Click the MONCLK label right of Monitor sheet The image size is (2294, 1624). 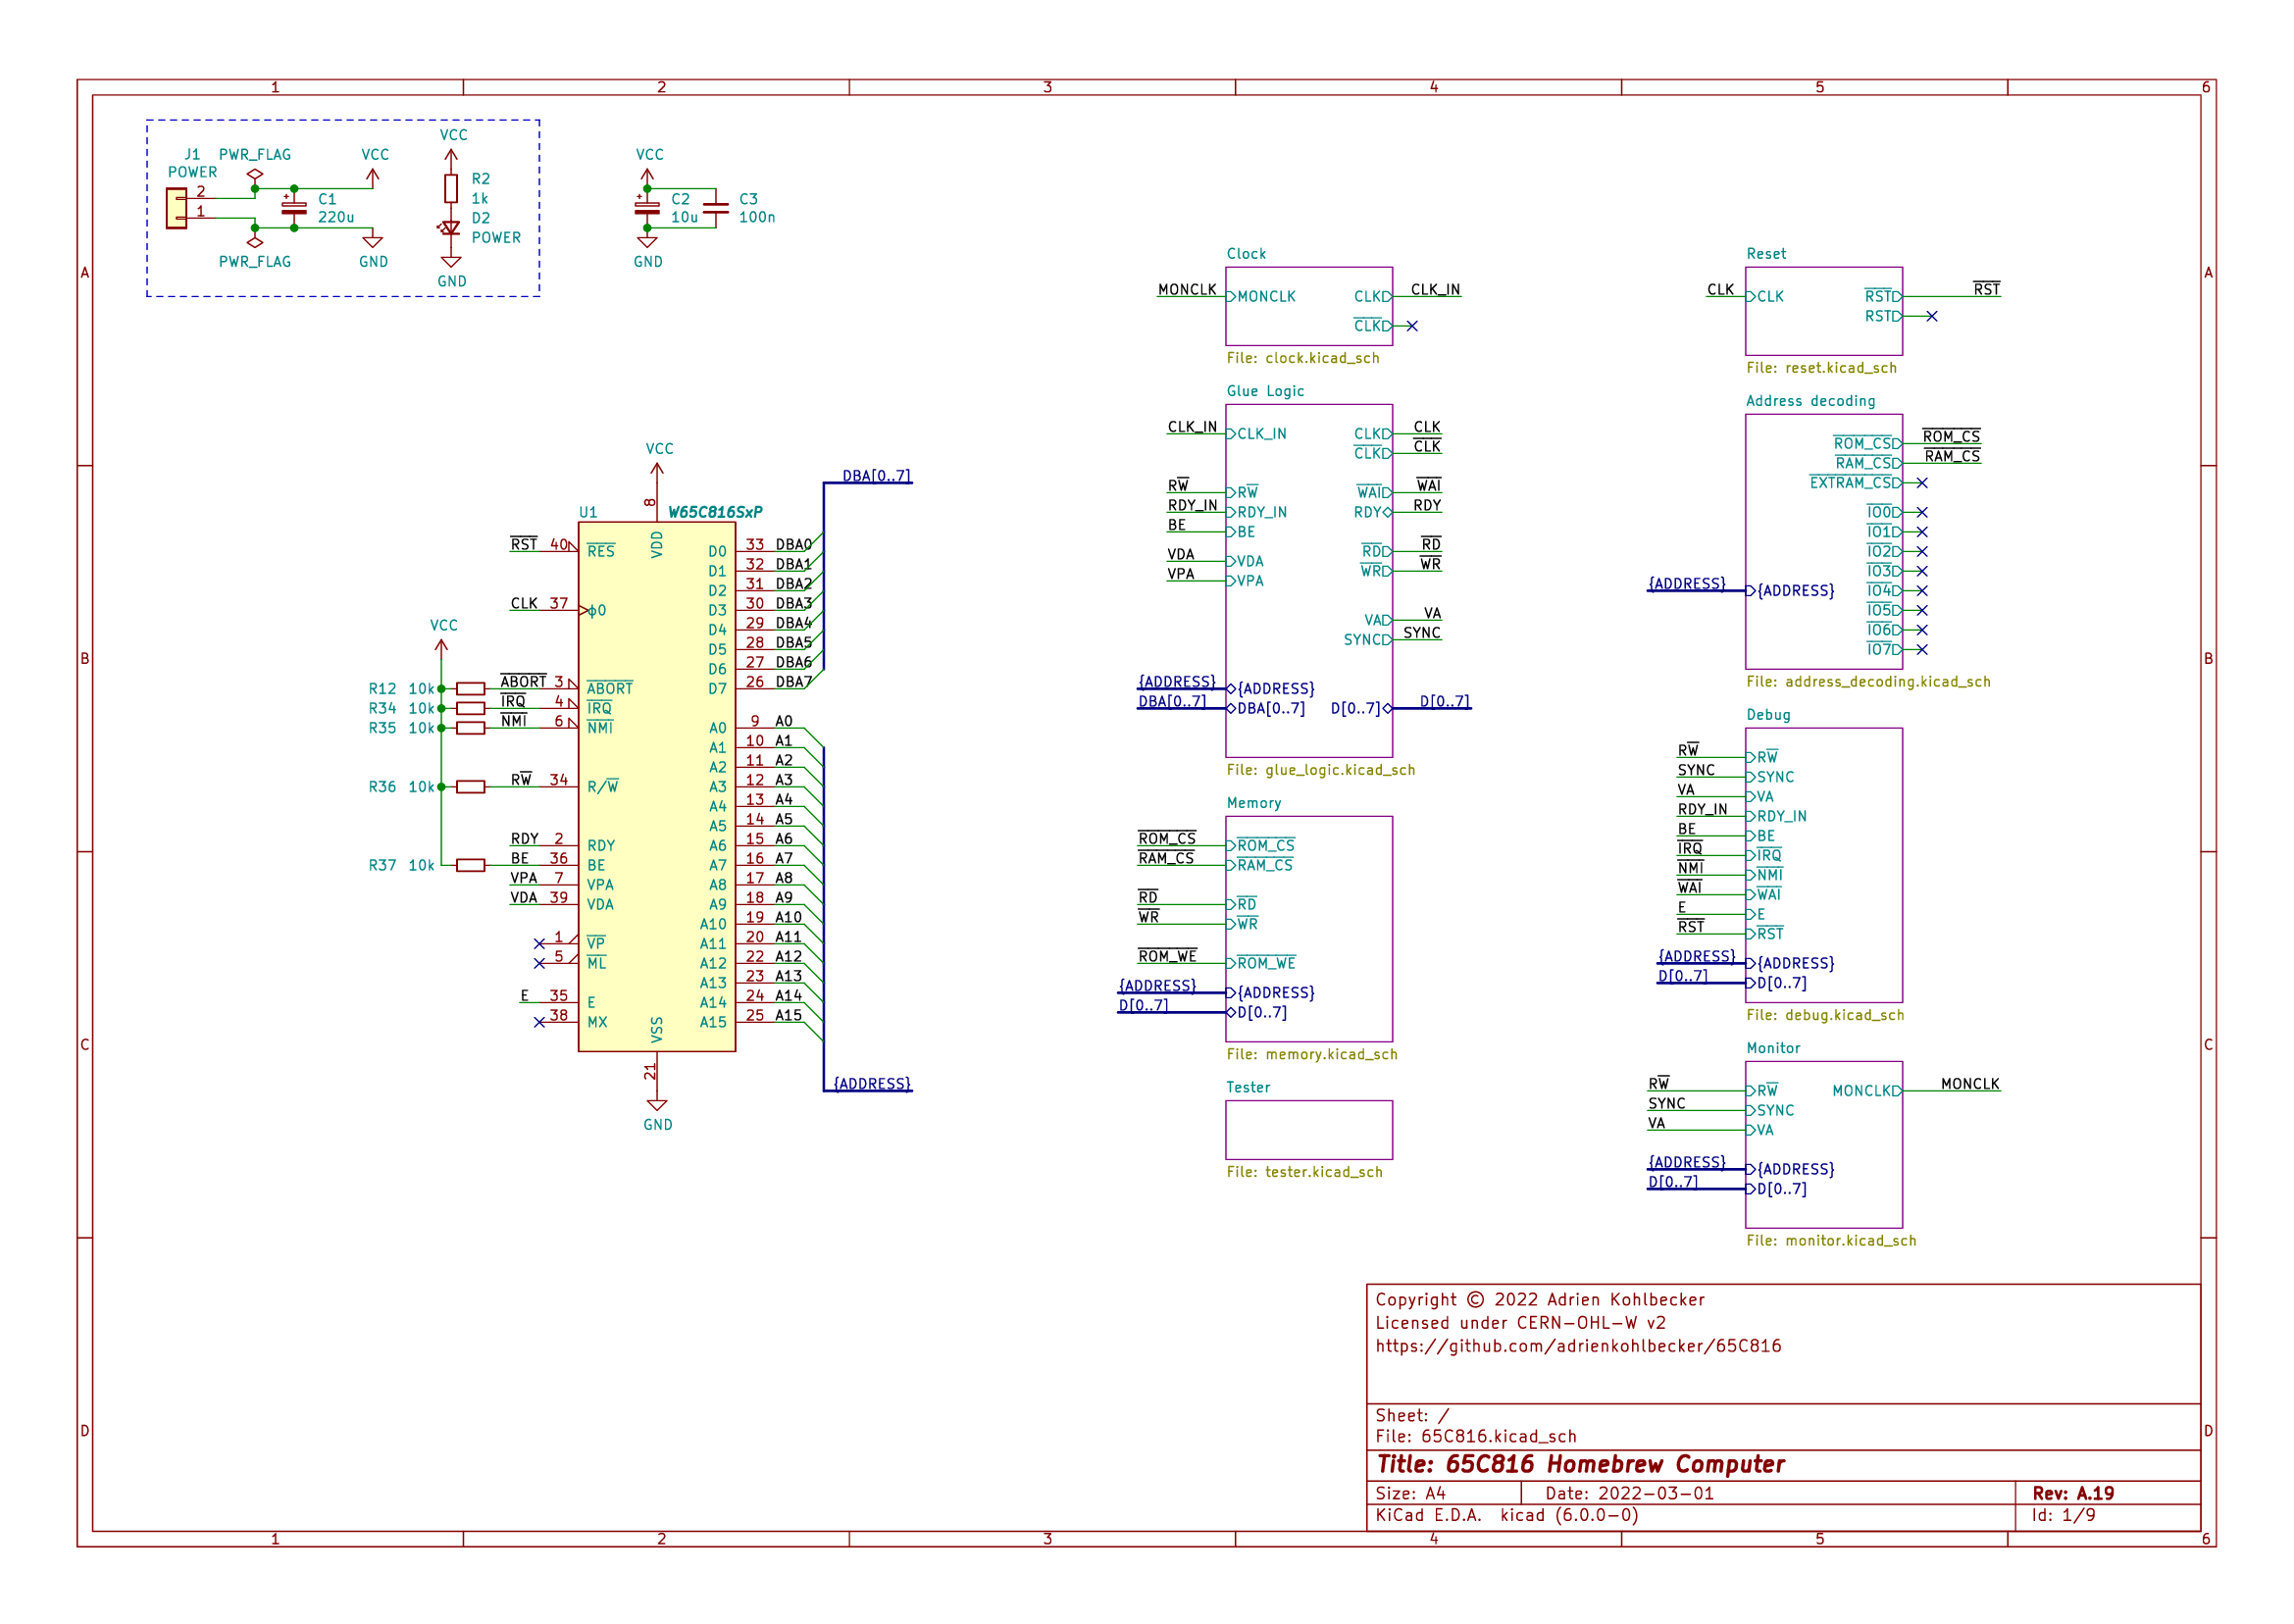coord(1970,1084)
